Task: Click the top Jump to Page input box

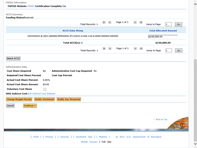Action: click(x=168, y=24)
